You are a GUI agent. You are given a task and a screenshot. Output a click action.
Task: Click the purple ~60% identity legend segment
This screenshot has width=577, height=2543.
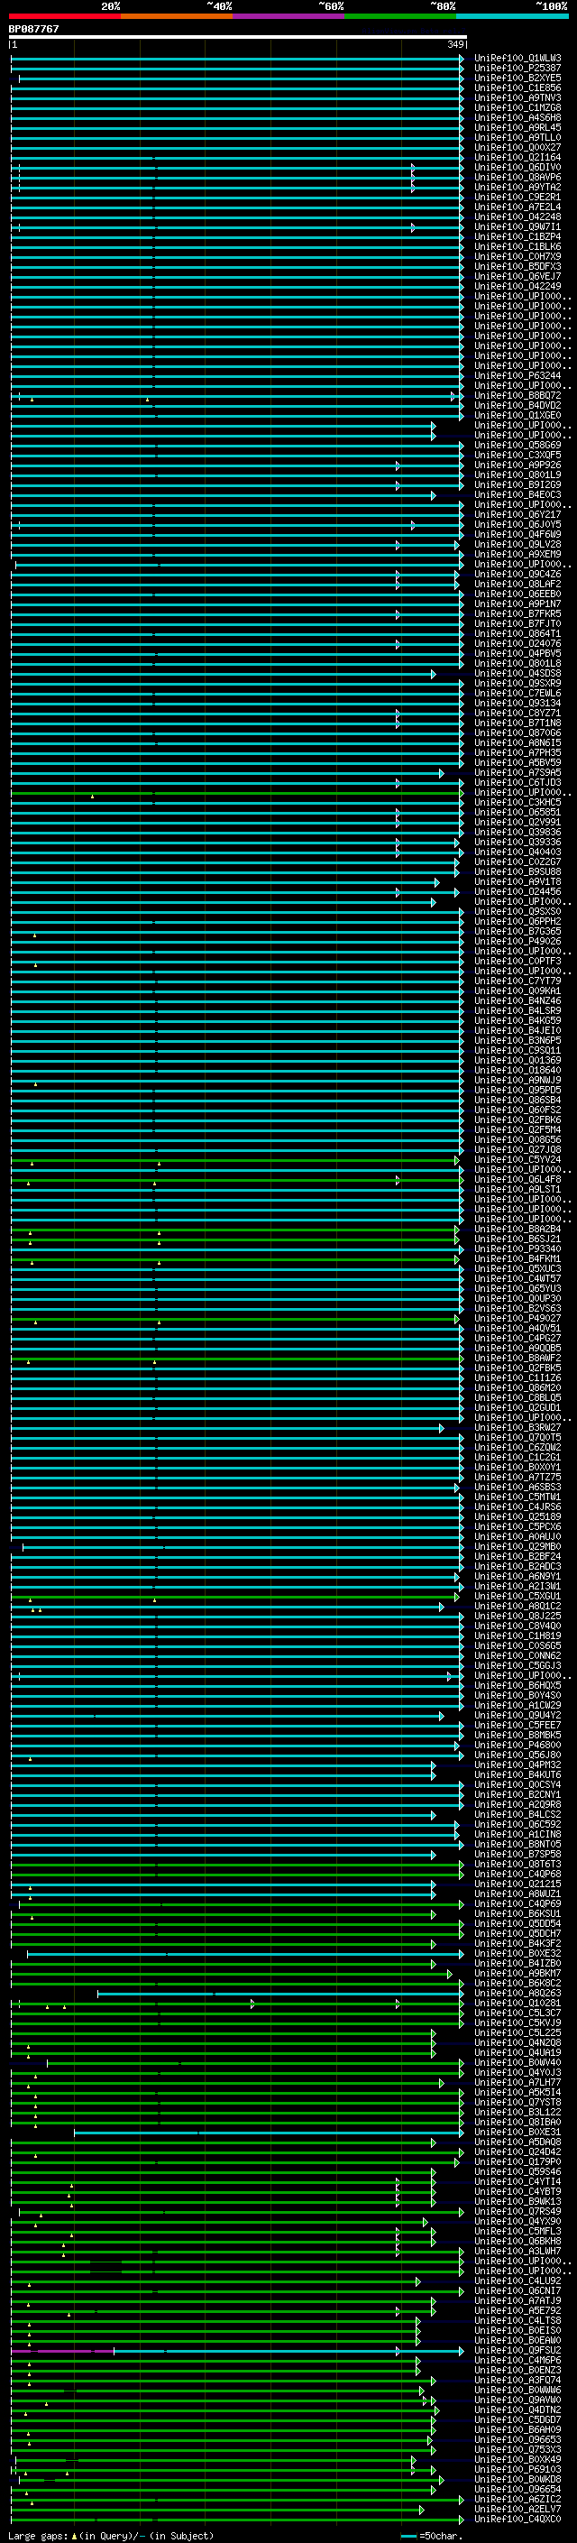pos(288,16)
